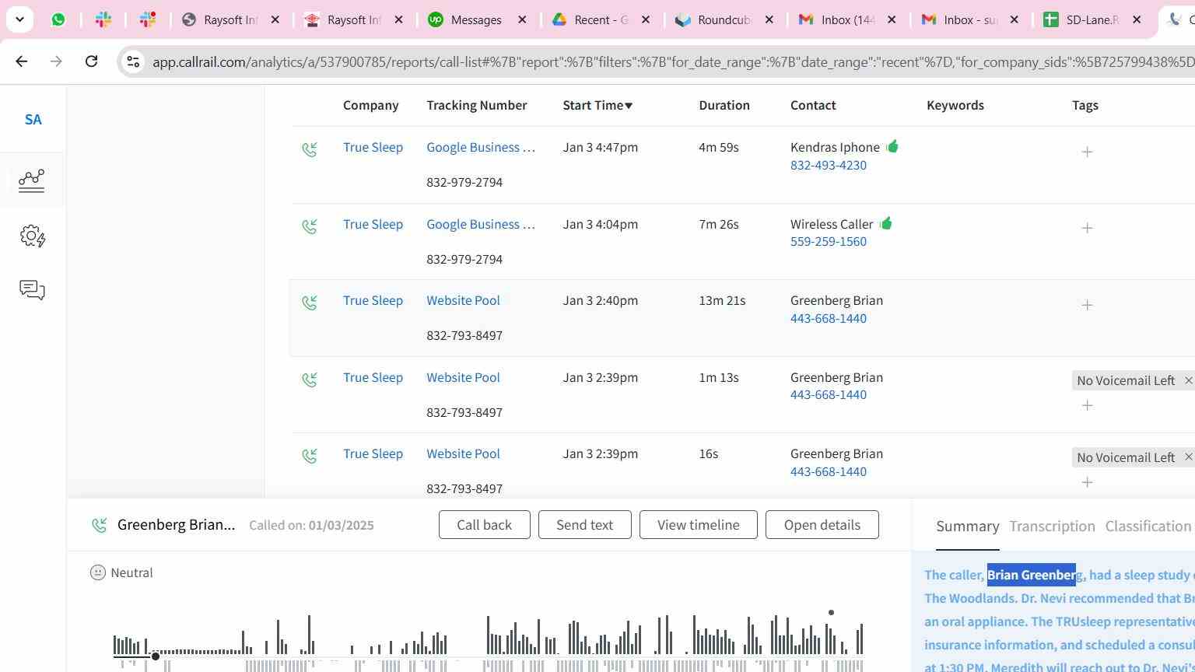
Task: Click the browser forward arrow
Action: click(56, 61)
